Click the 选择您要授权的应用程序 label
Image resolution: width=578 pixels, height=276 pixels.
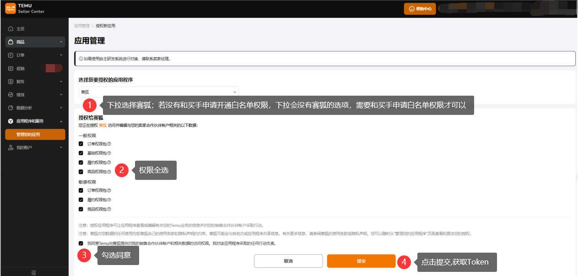tap(106, 80)
